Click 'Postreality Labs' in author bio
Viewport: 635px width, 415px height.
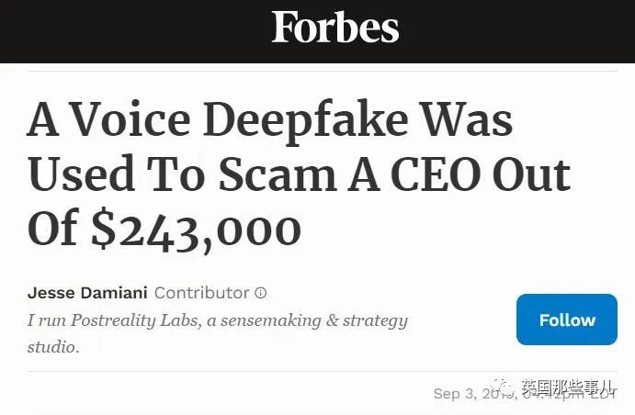pos(135,320)
